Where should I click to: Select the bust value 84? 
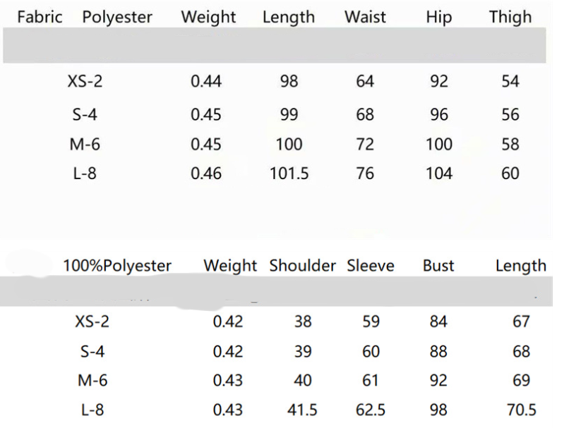[x=438, y=322]
